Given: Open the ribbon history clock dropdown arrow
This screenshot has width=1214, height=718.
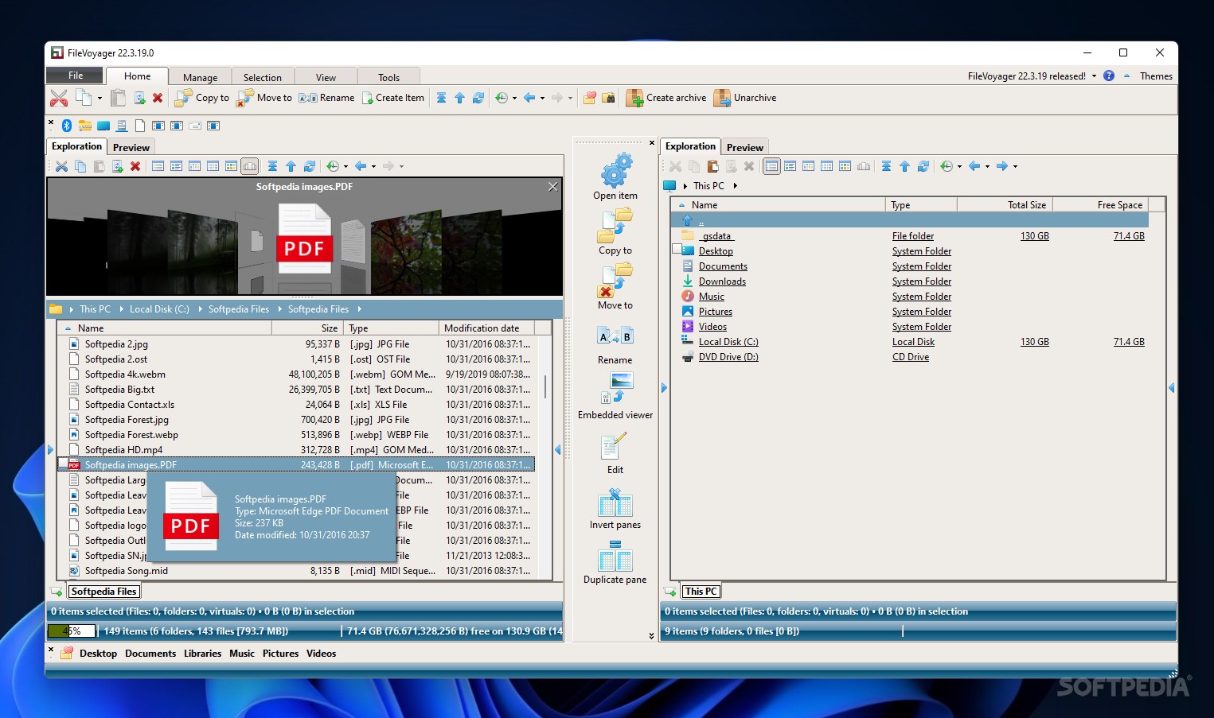Looking at the screenshot, I should point(514,98).
